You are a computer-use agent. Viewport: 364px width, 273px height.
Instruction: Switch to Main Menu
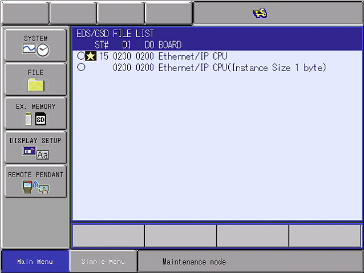click(x=35, y=262)
